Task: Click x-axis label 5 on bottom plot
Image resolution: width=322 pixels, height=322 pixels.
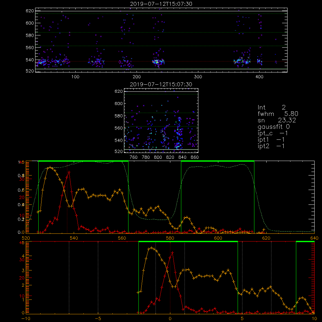Action: (242, 318)
